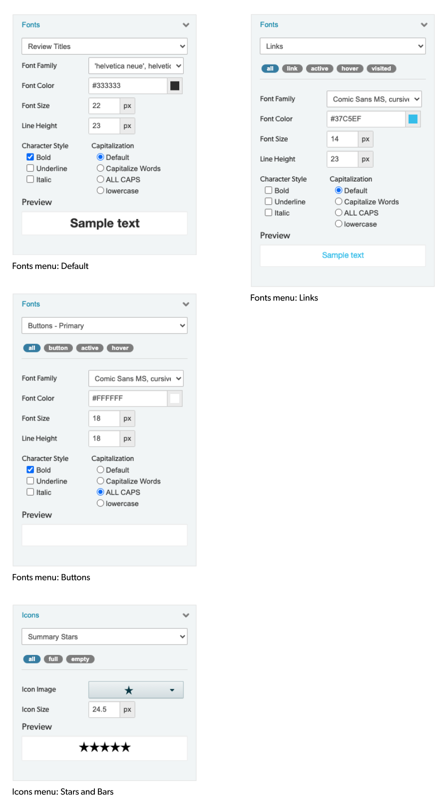The image size is (445, 810).
Task: Select the 'visited' link state pill
Action: [x=381, y=68]
